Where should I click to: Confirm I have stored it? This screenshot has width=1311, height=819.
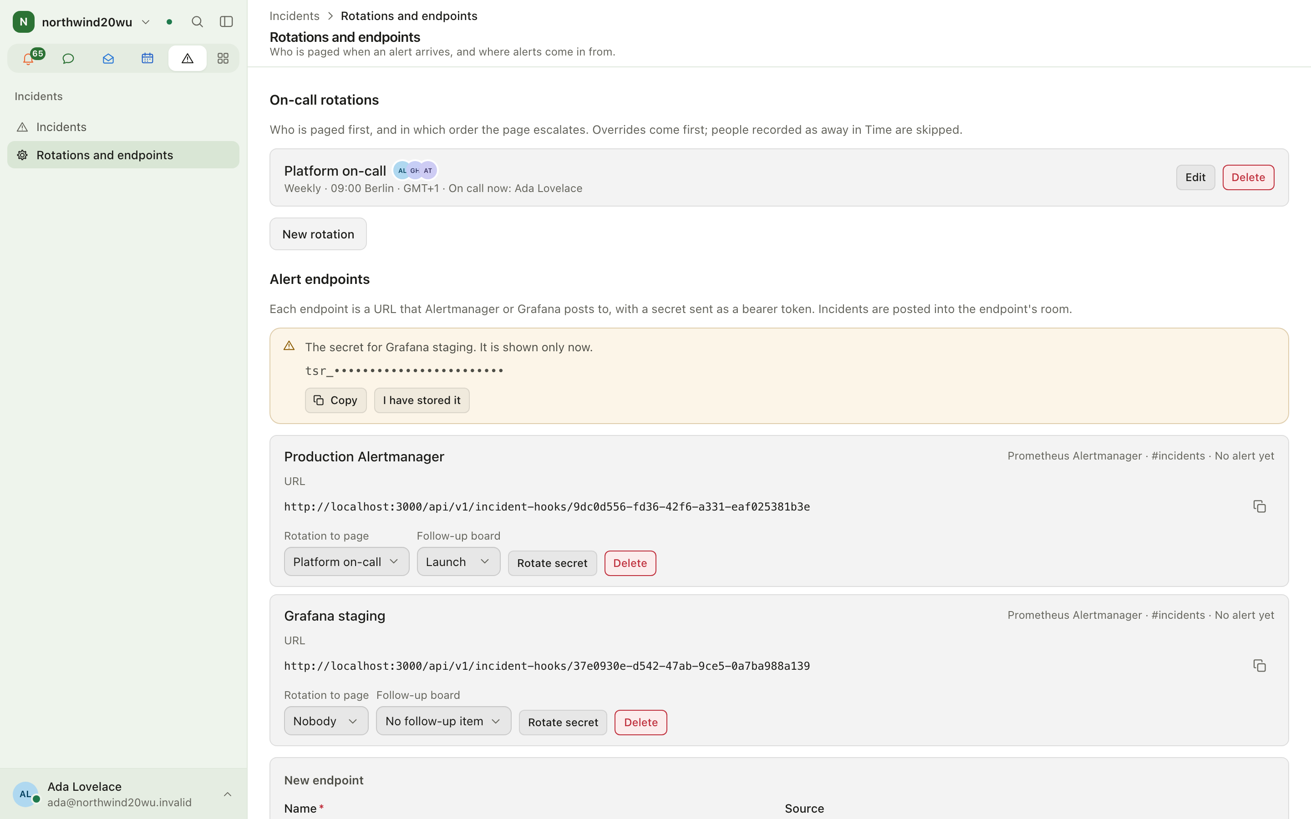422,400
